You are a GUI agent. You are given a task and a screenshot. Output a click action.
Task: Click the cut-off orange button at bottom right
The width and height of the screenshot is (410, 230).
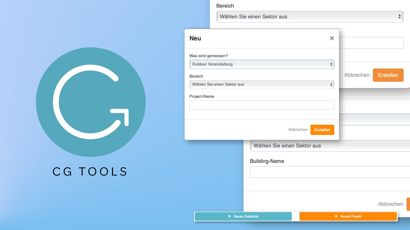408,204
